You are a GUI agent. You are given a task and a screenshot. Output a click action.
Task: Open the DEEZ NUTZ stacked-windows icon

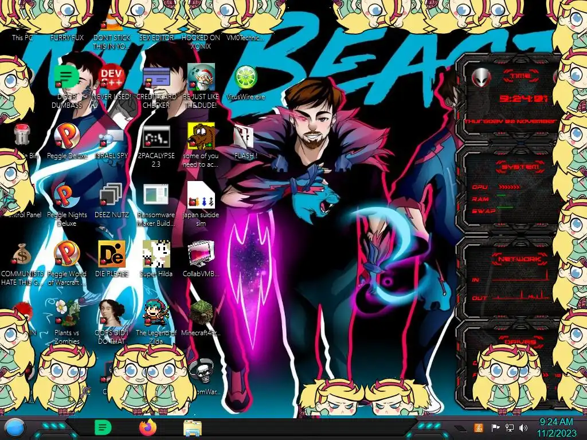[112, 195]
